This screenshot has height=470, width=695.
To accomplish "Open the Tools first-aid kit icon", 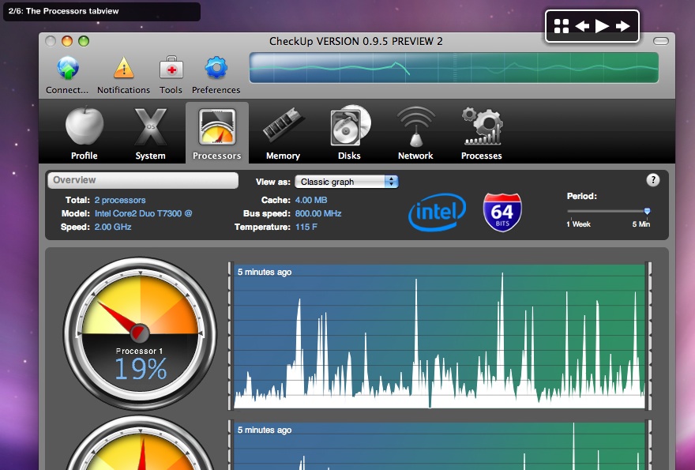I will (171, 68).
